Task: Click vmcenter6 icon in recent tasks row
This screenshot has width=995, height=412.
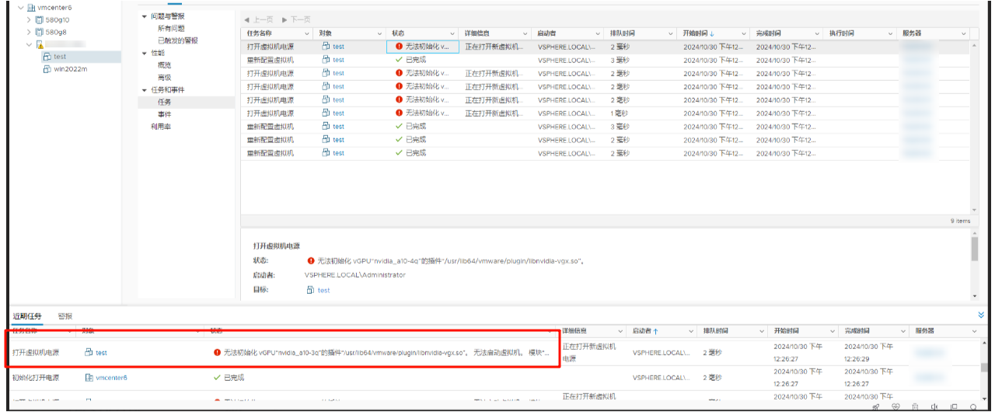Action: (x=89, y=377)
